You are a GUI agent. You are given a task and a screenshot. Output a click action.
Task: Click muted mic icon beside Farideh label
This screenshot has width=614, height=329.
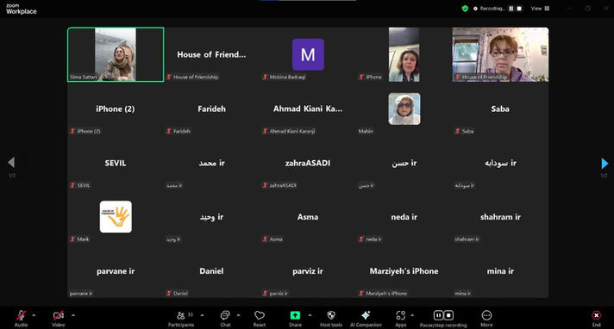click(x=169, y=131)
